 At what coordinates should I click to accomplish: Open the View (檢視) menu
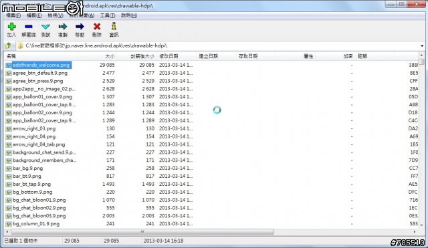(56, 15)
